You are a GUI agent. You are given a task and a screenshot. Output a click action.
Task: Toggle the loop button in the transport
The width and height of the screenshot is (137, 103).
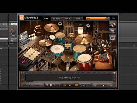pos(47,85)
